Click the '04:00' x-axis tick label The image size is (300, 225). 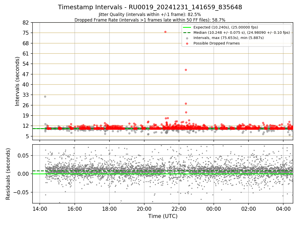[283, 208]
